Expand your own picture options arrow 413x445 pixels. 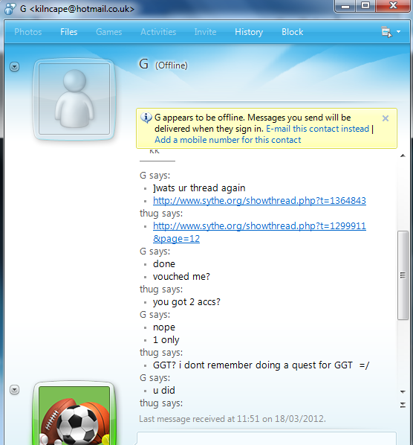[x=14, y=390]
